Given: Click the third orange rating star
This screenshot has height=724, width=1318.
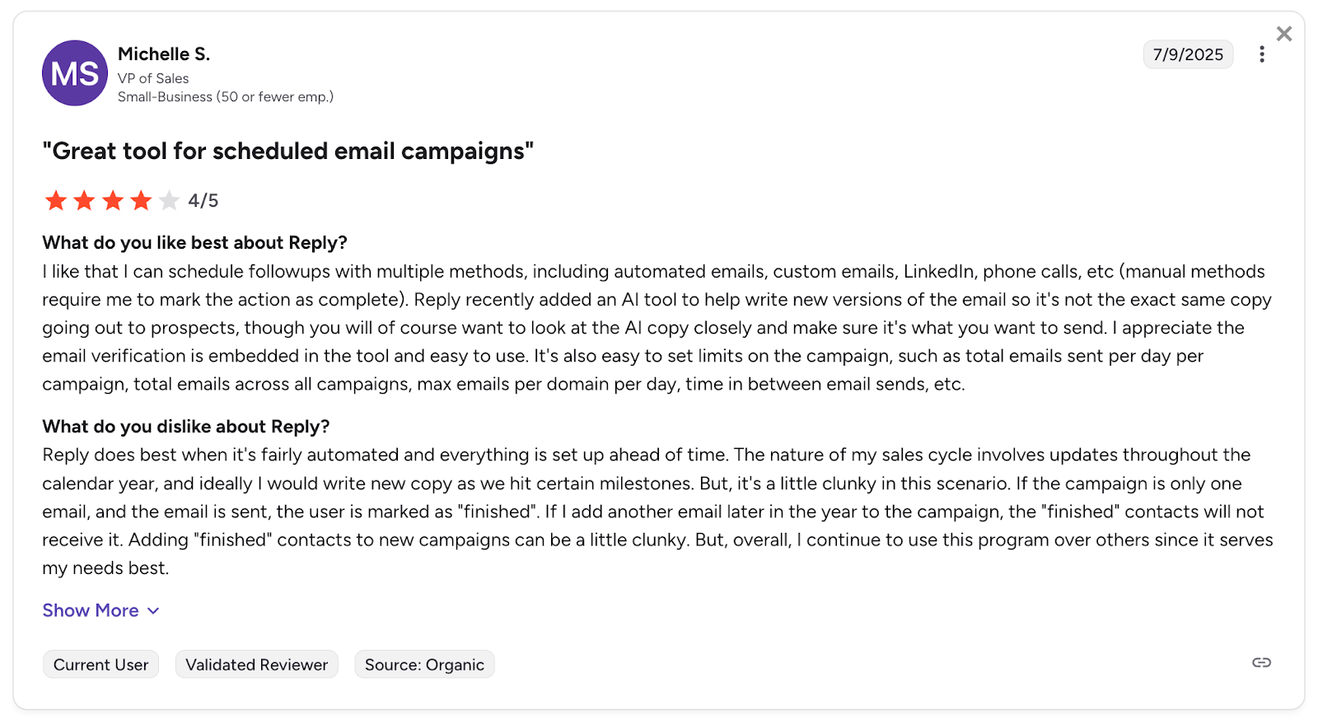Looking at the screenshot, I should point(113,200).
